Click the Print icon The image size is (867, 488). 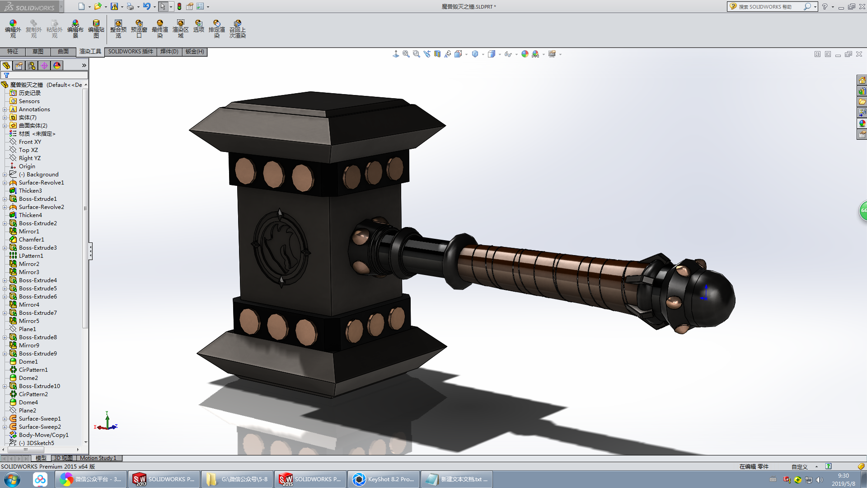tap(130, 6)
